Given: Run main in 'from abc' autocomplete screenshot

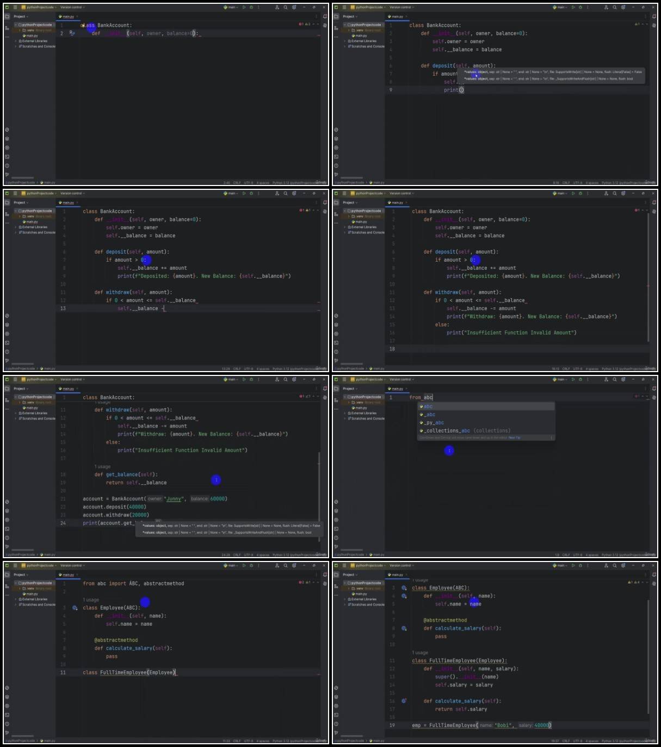Looking at the screenshot, I should pyautogui.click(x=573, y=380).
